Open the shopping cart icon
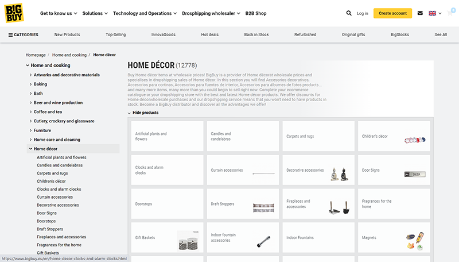 pos(451,13)
